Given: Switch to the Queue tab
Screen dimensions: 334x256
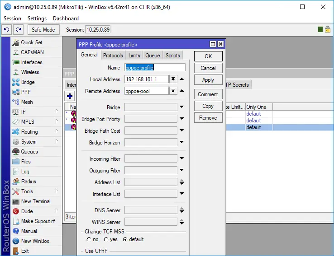Looking at the screenshot, I should tap(153, 56).
